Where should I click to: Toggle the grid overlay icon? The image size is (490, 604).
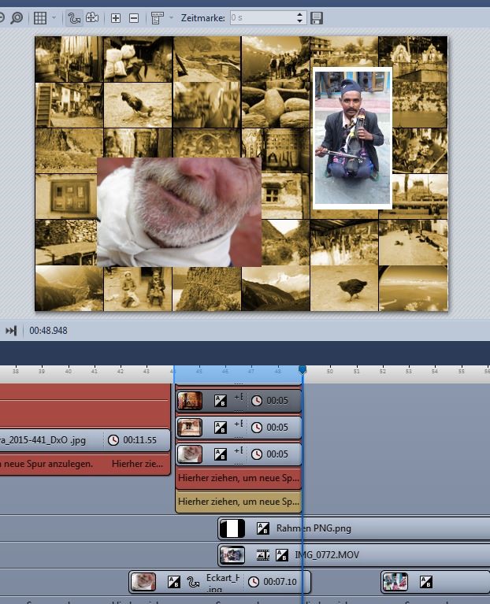[39, 17]
